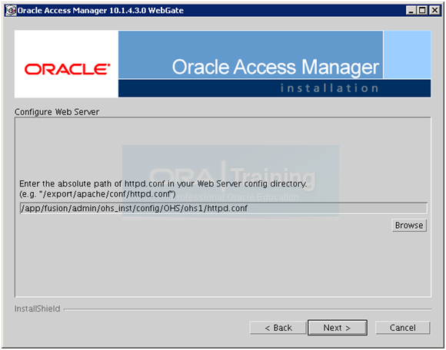Click the light blue banner corner block
The width and height of the screenshot is (446, 350).
tap(407, 54)
